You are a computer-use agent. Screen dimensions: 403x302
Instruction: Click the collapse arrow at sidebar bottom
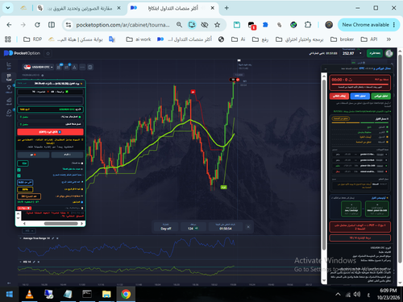[x=9, y=283]
